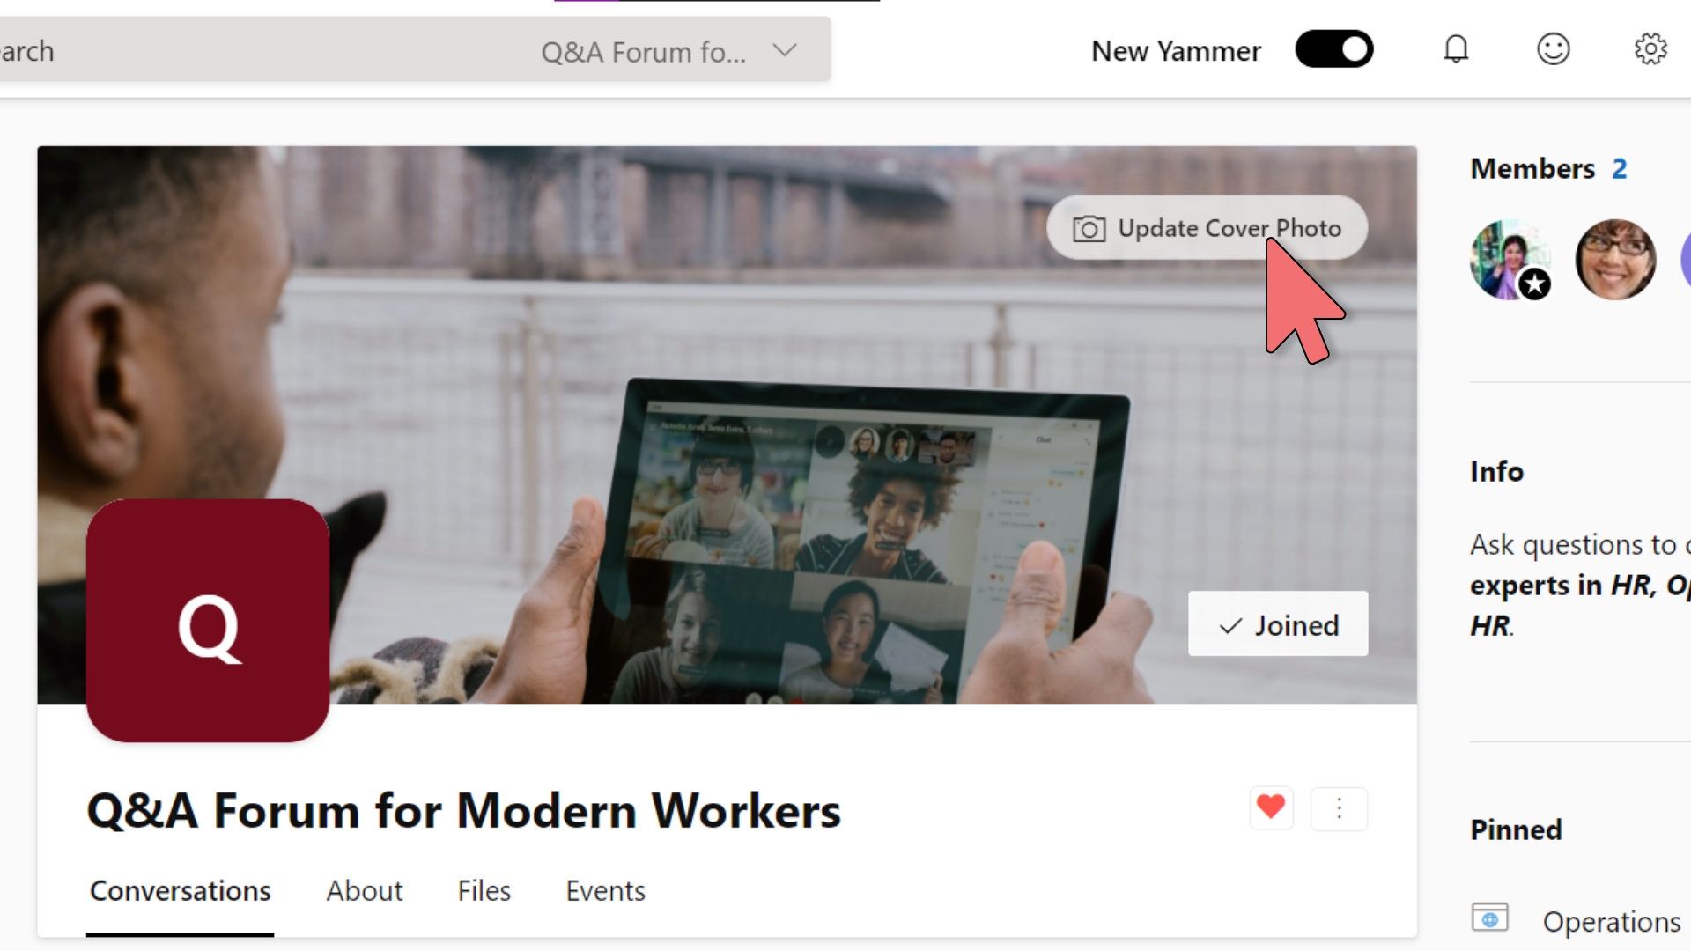Viewport: 1691px width, 951px height.
Task: Switch to the Files tab
Action: pos(484,890)
